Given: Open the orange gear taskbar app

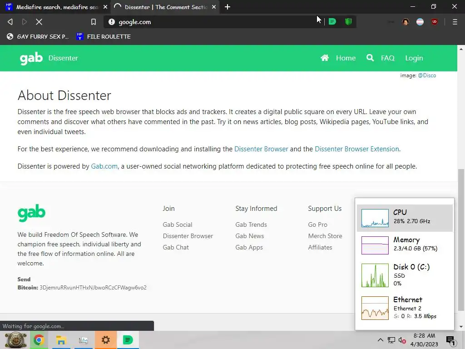Looking at the screenshot, I should click(x=105, y=340).
